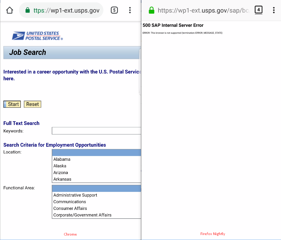Select Arizona in Location list
The width and height of the screenshot is (281, 240).
pyautogui.click(x=96, y=173)
